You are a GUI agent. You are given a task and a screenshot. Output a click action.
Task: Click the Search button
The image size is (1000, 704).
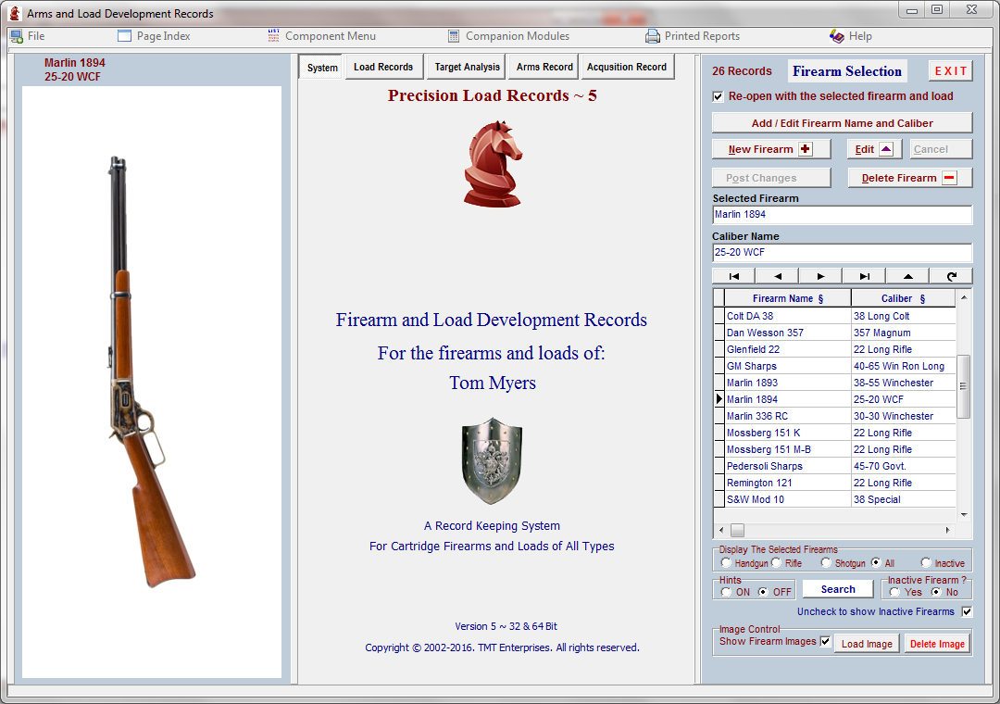click(x=838, y=589)
